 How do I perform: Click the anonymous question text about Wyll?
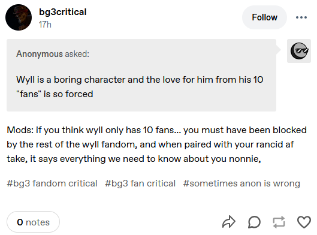tap(140, 87)
